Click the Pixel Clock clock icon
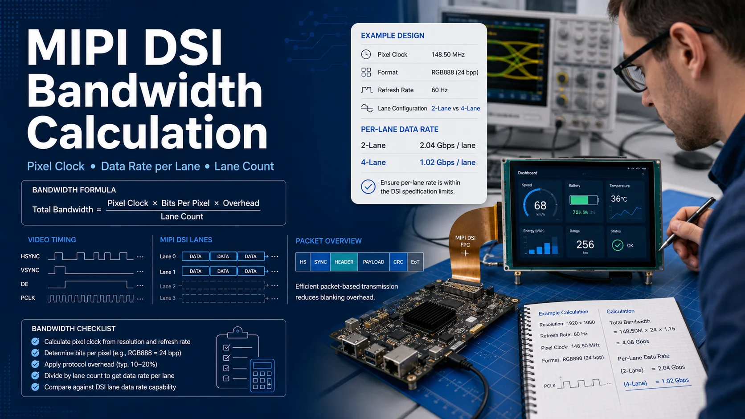Viewport: 745px width, 419px height. click(366, 54)
